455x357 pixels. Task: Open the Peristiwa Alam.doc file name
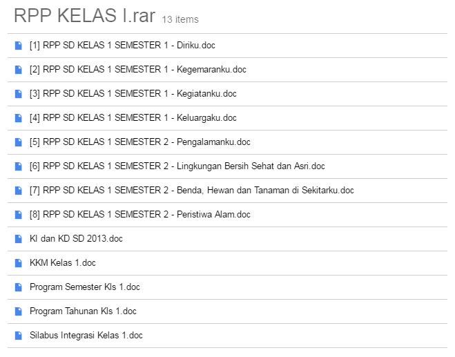point(139,215)
